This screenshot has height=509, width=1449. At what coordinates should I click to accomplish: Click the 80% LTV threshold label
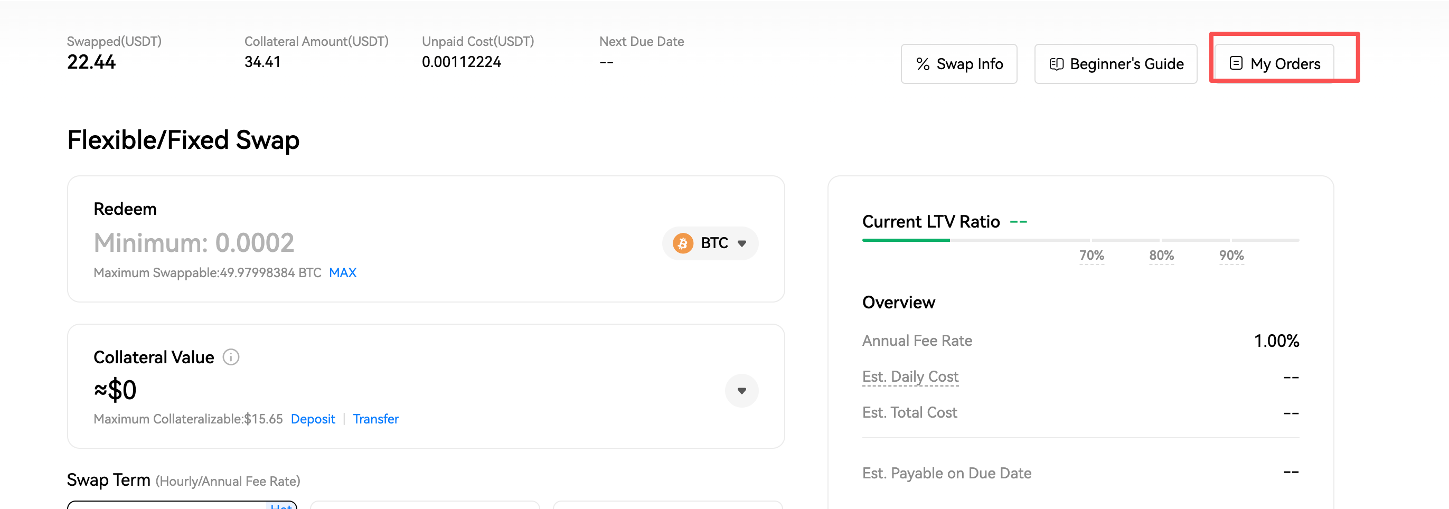point(1161,256)
